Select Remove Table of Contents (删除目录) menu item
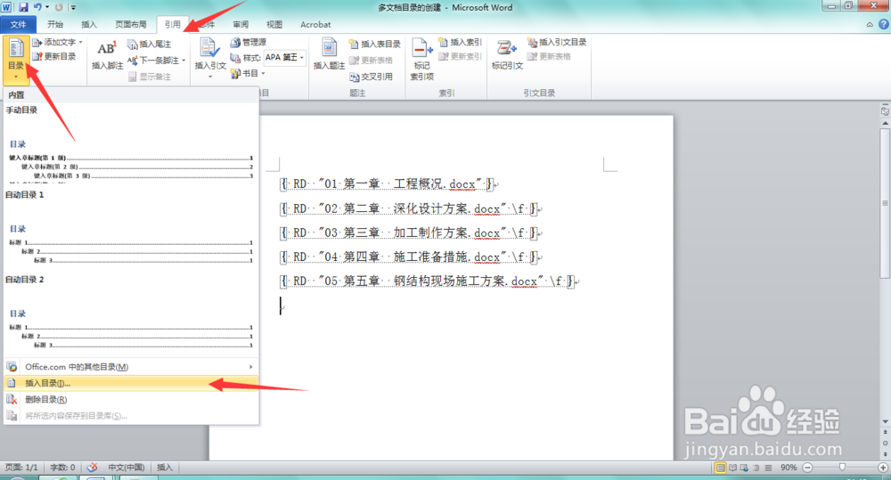 click(x=131, y=399)
